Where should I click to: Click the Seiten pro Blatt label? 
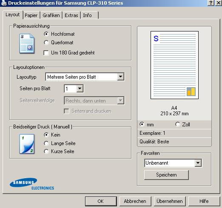pos(35,88)
